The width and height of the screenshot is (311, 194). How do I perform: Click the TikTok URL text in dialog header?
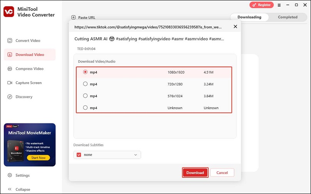148,27
